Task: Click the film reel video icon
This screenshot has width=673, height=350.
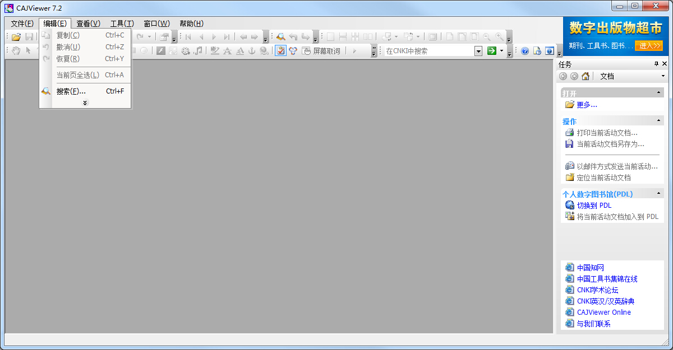Action: (x=185, y=51)
